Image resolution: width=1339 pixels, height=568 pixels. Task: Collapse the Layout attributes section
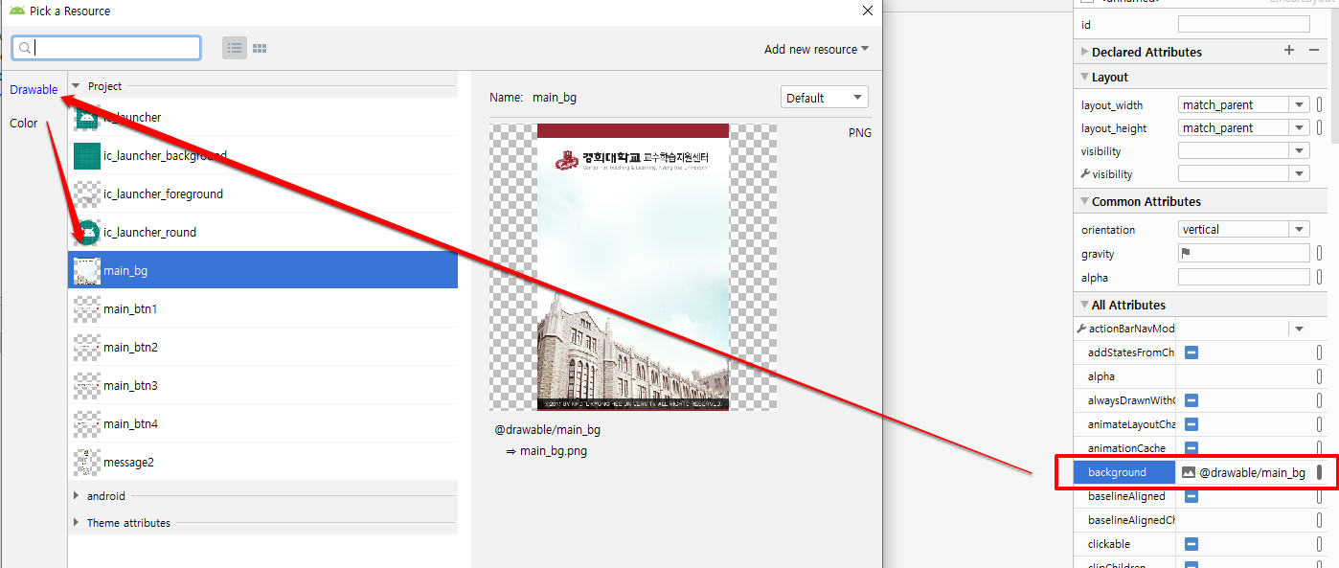[1084, 77]
